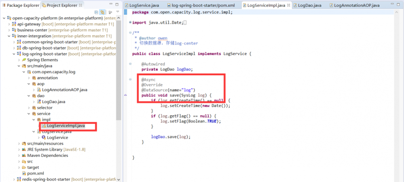Screen dimensions: 404x182
Task: Toggle Link with Editor in Project Explorer
Action: tap(102, 12)
